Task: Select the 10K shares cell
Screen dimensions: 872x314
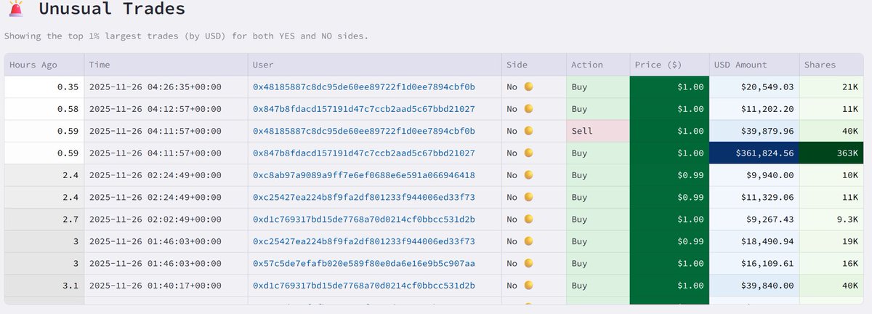Action: 833,175
